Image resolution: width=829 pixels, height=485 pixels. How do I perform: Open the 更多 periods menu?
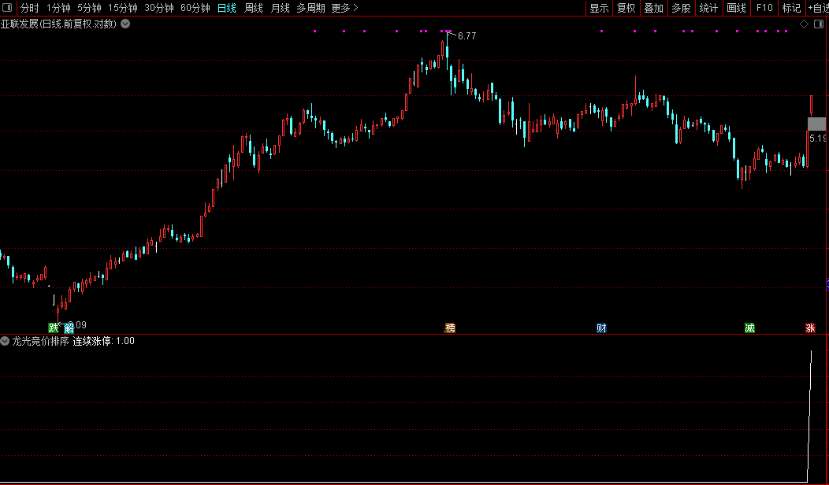(344, 8)
